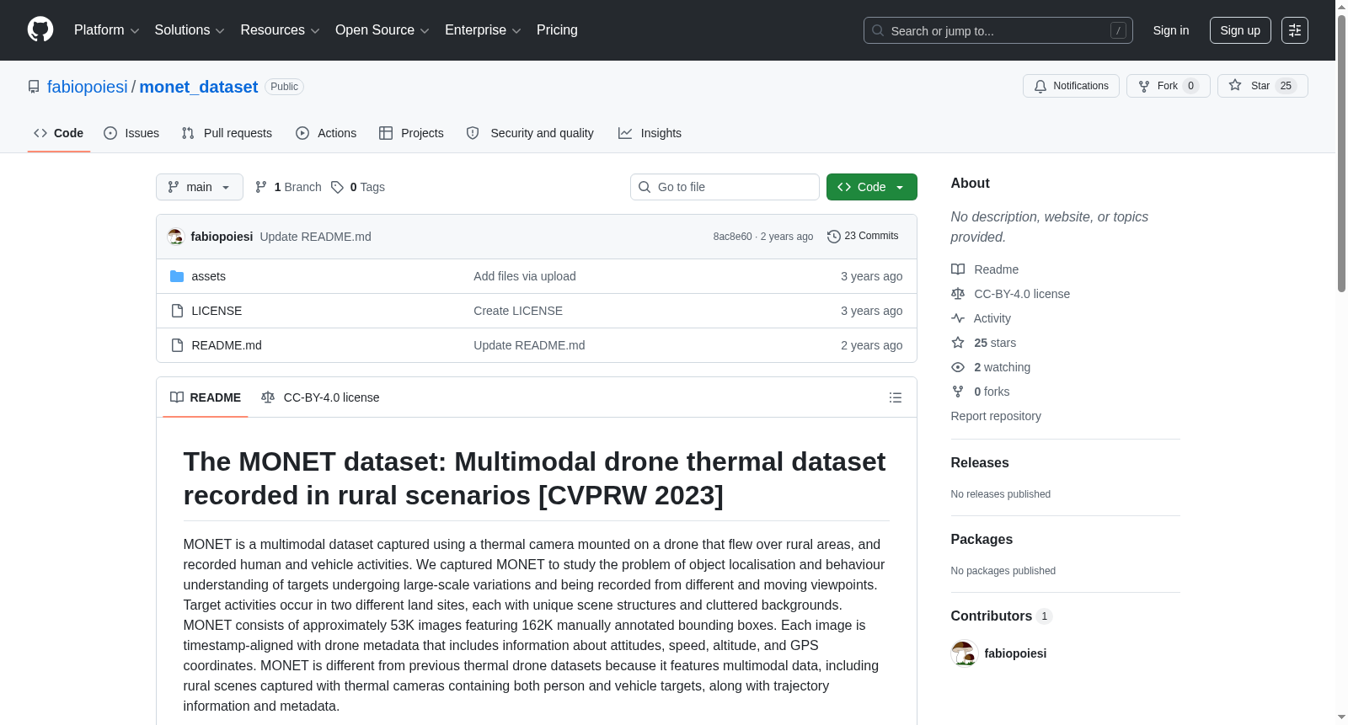Open the Releases section heading
Image resolution: width=1348 pixels, height=725 pixels.
[x=980, y=463]
